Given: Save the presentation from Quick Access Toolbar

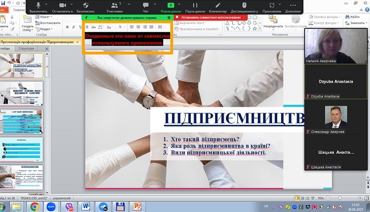Looking at the screenshot, I should click(3, 3).
